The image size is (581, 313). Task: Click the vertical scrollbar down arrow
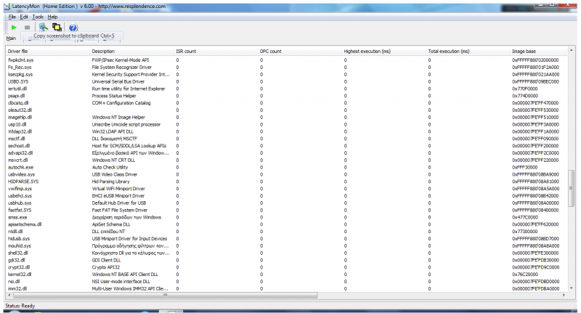point(572,289)
